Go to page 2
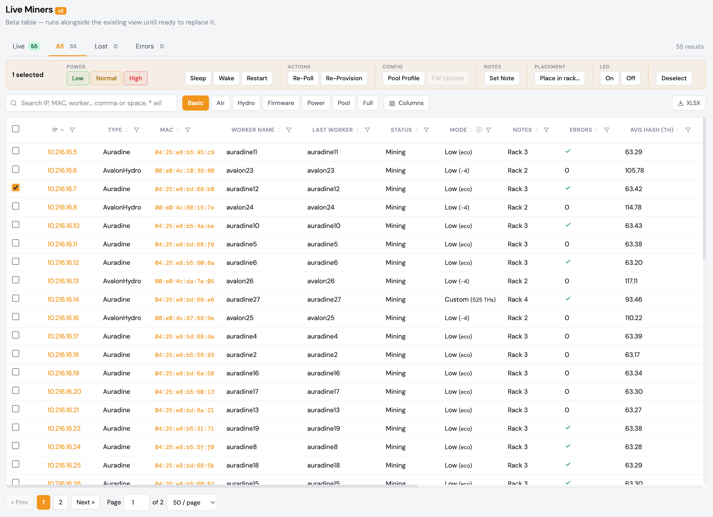713x517 pixels. [60, 502]
